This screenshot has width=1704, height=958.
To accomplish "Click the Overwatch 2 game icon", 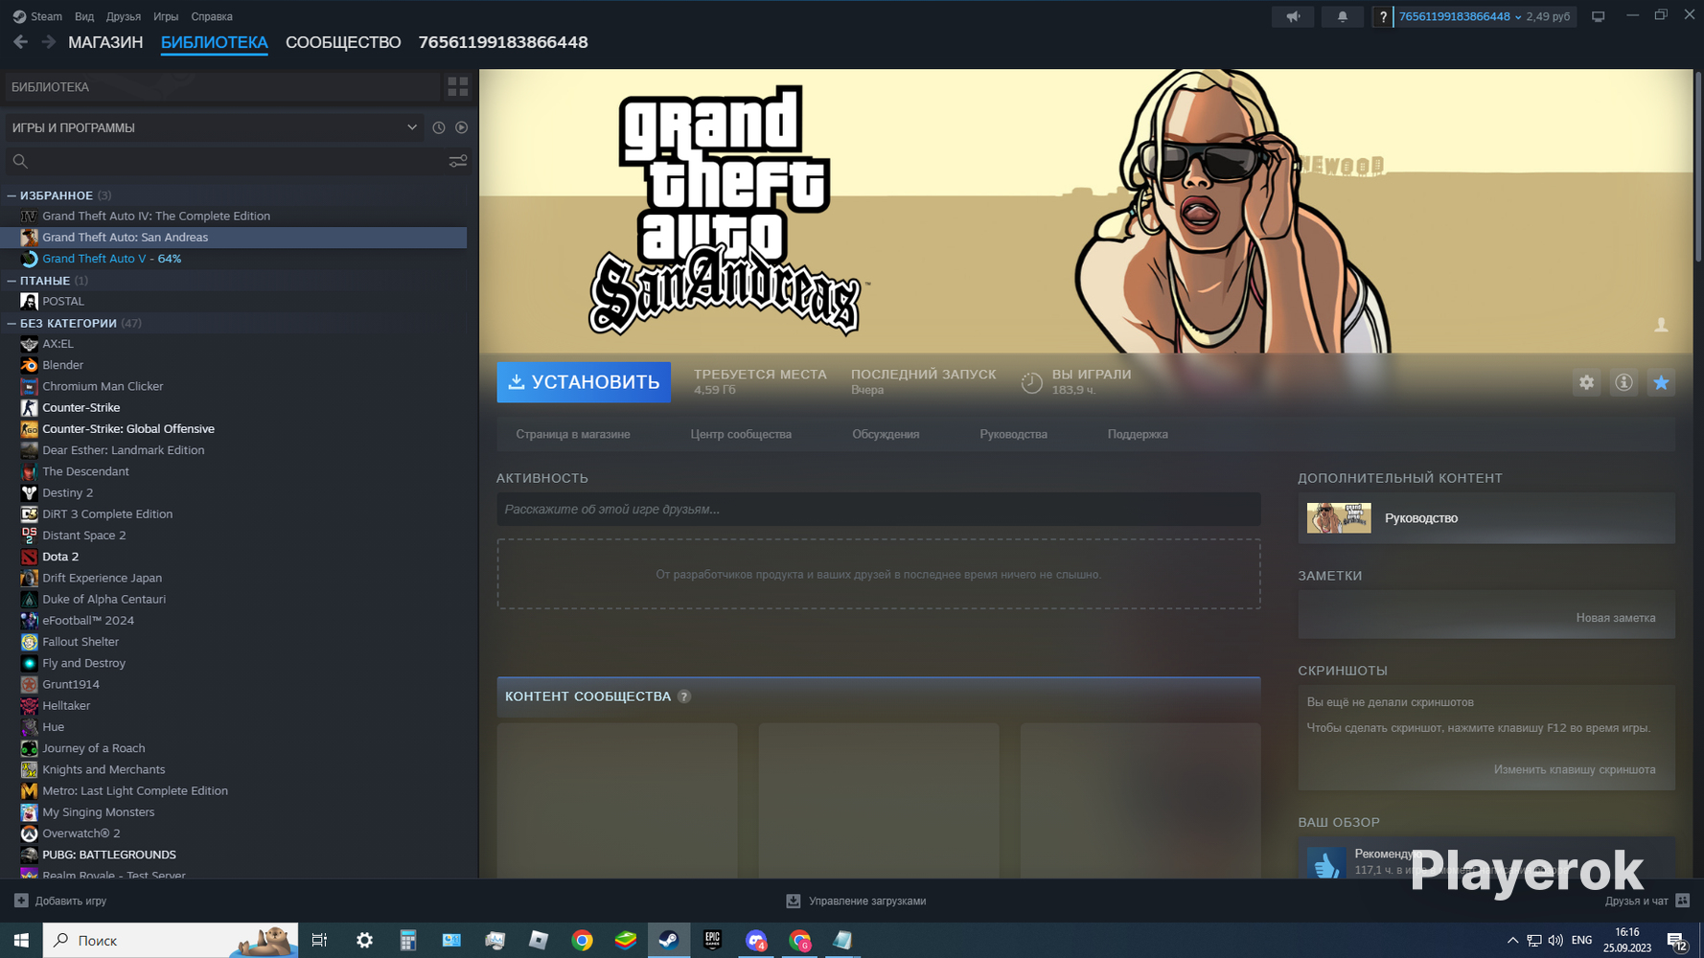I will point(30,833).
